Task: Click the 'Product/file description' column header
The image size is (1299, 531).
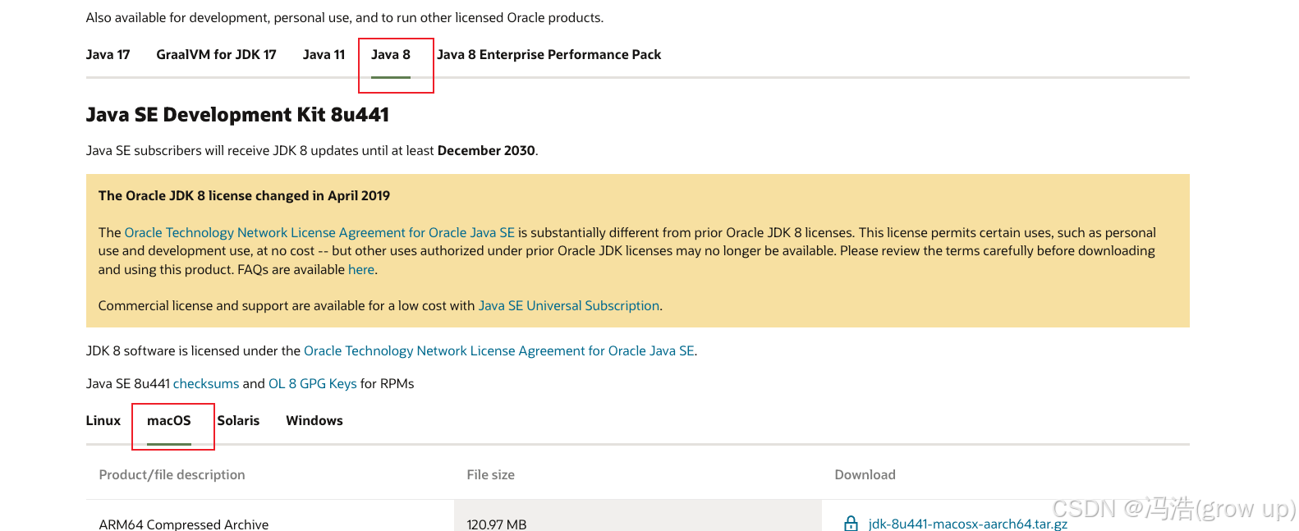Action: [172, 475]
